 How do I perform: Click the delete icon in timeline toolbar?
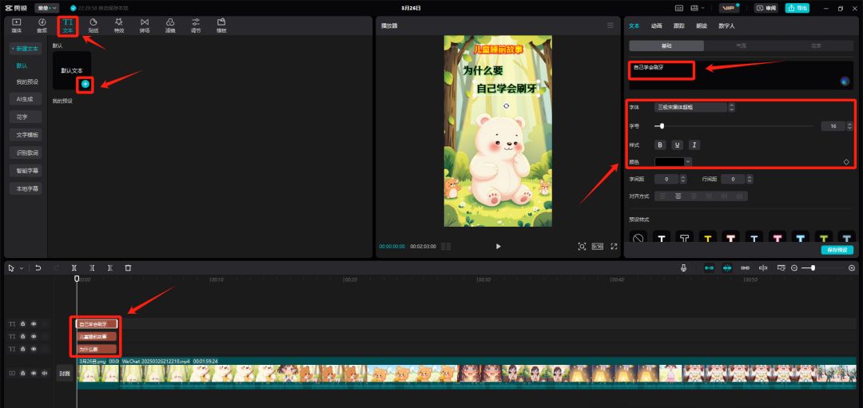pos(128,268)
